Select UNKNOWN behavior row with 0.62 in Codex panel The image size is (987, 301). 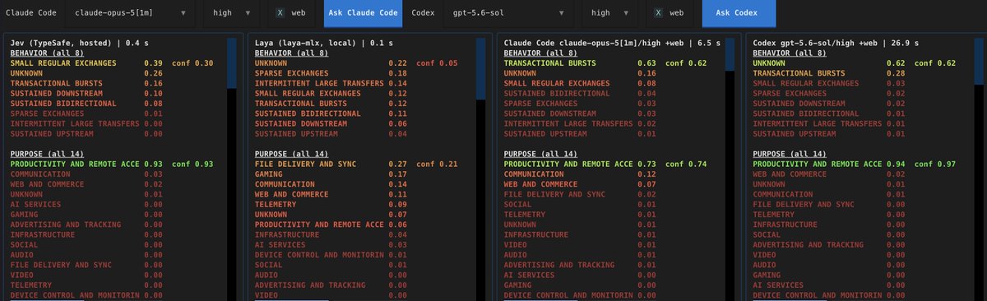(855, 63)
